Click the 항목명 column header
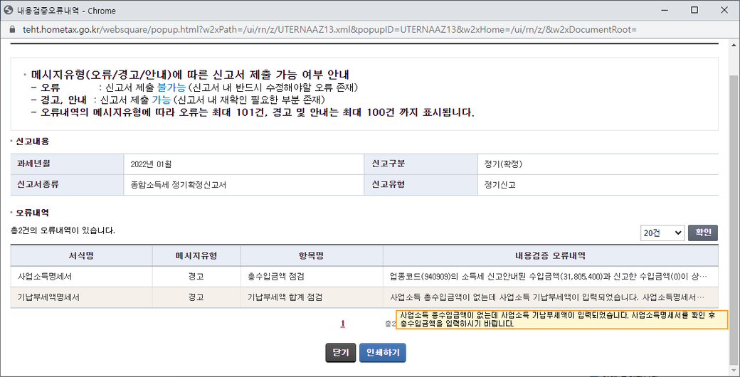 click(312, 256)
